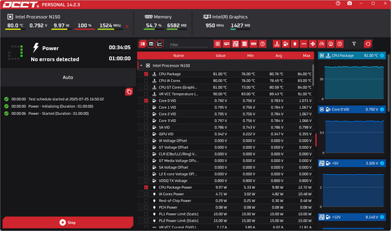
Task: Click into the Filter text field
Action: point(188,45)
